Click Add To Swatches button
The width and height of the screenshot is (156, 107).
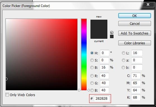(x=134, y=33)
